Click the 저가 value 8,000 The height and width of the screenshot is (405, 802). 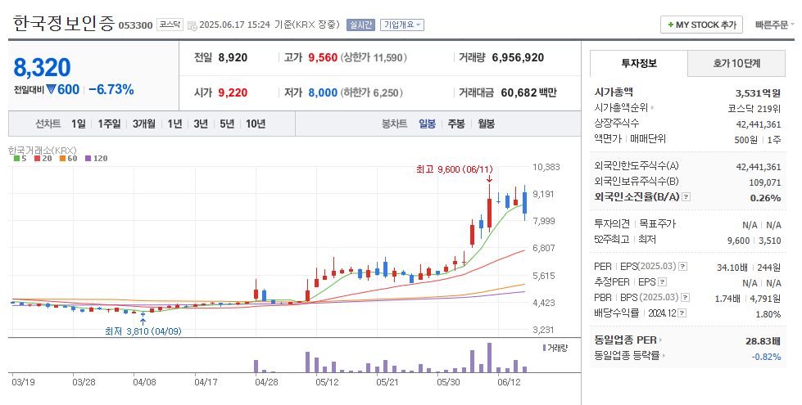[x=323, y=93]
